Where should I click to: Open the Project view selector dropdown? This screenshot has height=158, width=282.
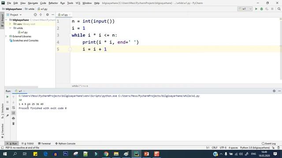point(14,14)
